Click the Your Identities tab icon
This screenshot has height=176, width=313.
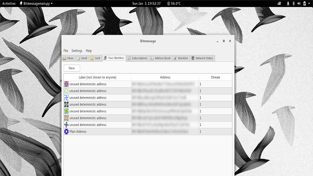point(105,58)
